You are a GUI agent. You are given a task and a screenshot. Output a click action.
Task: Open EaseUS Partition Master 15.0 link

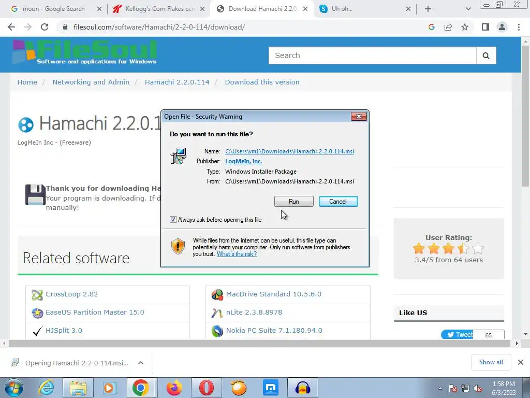[95, 312]
